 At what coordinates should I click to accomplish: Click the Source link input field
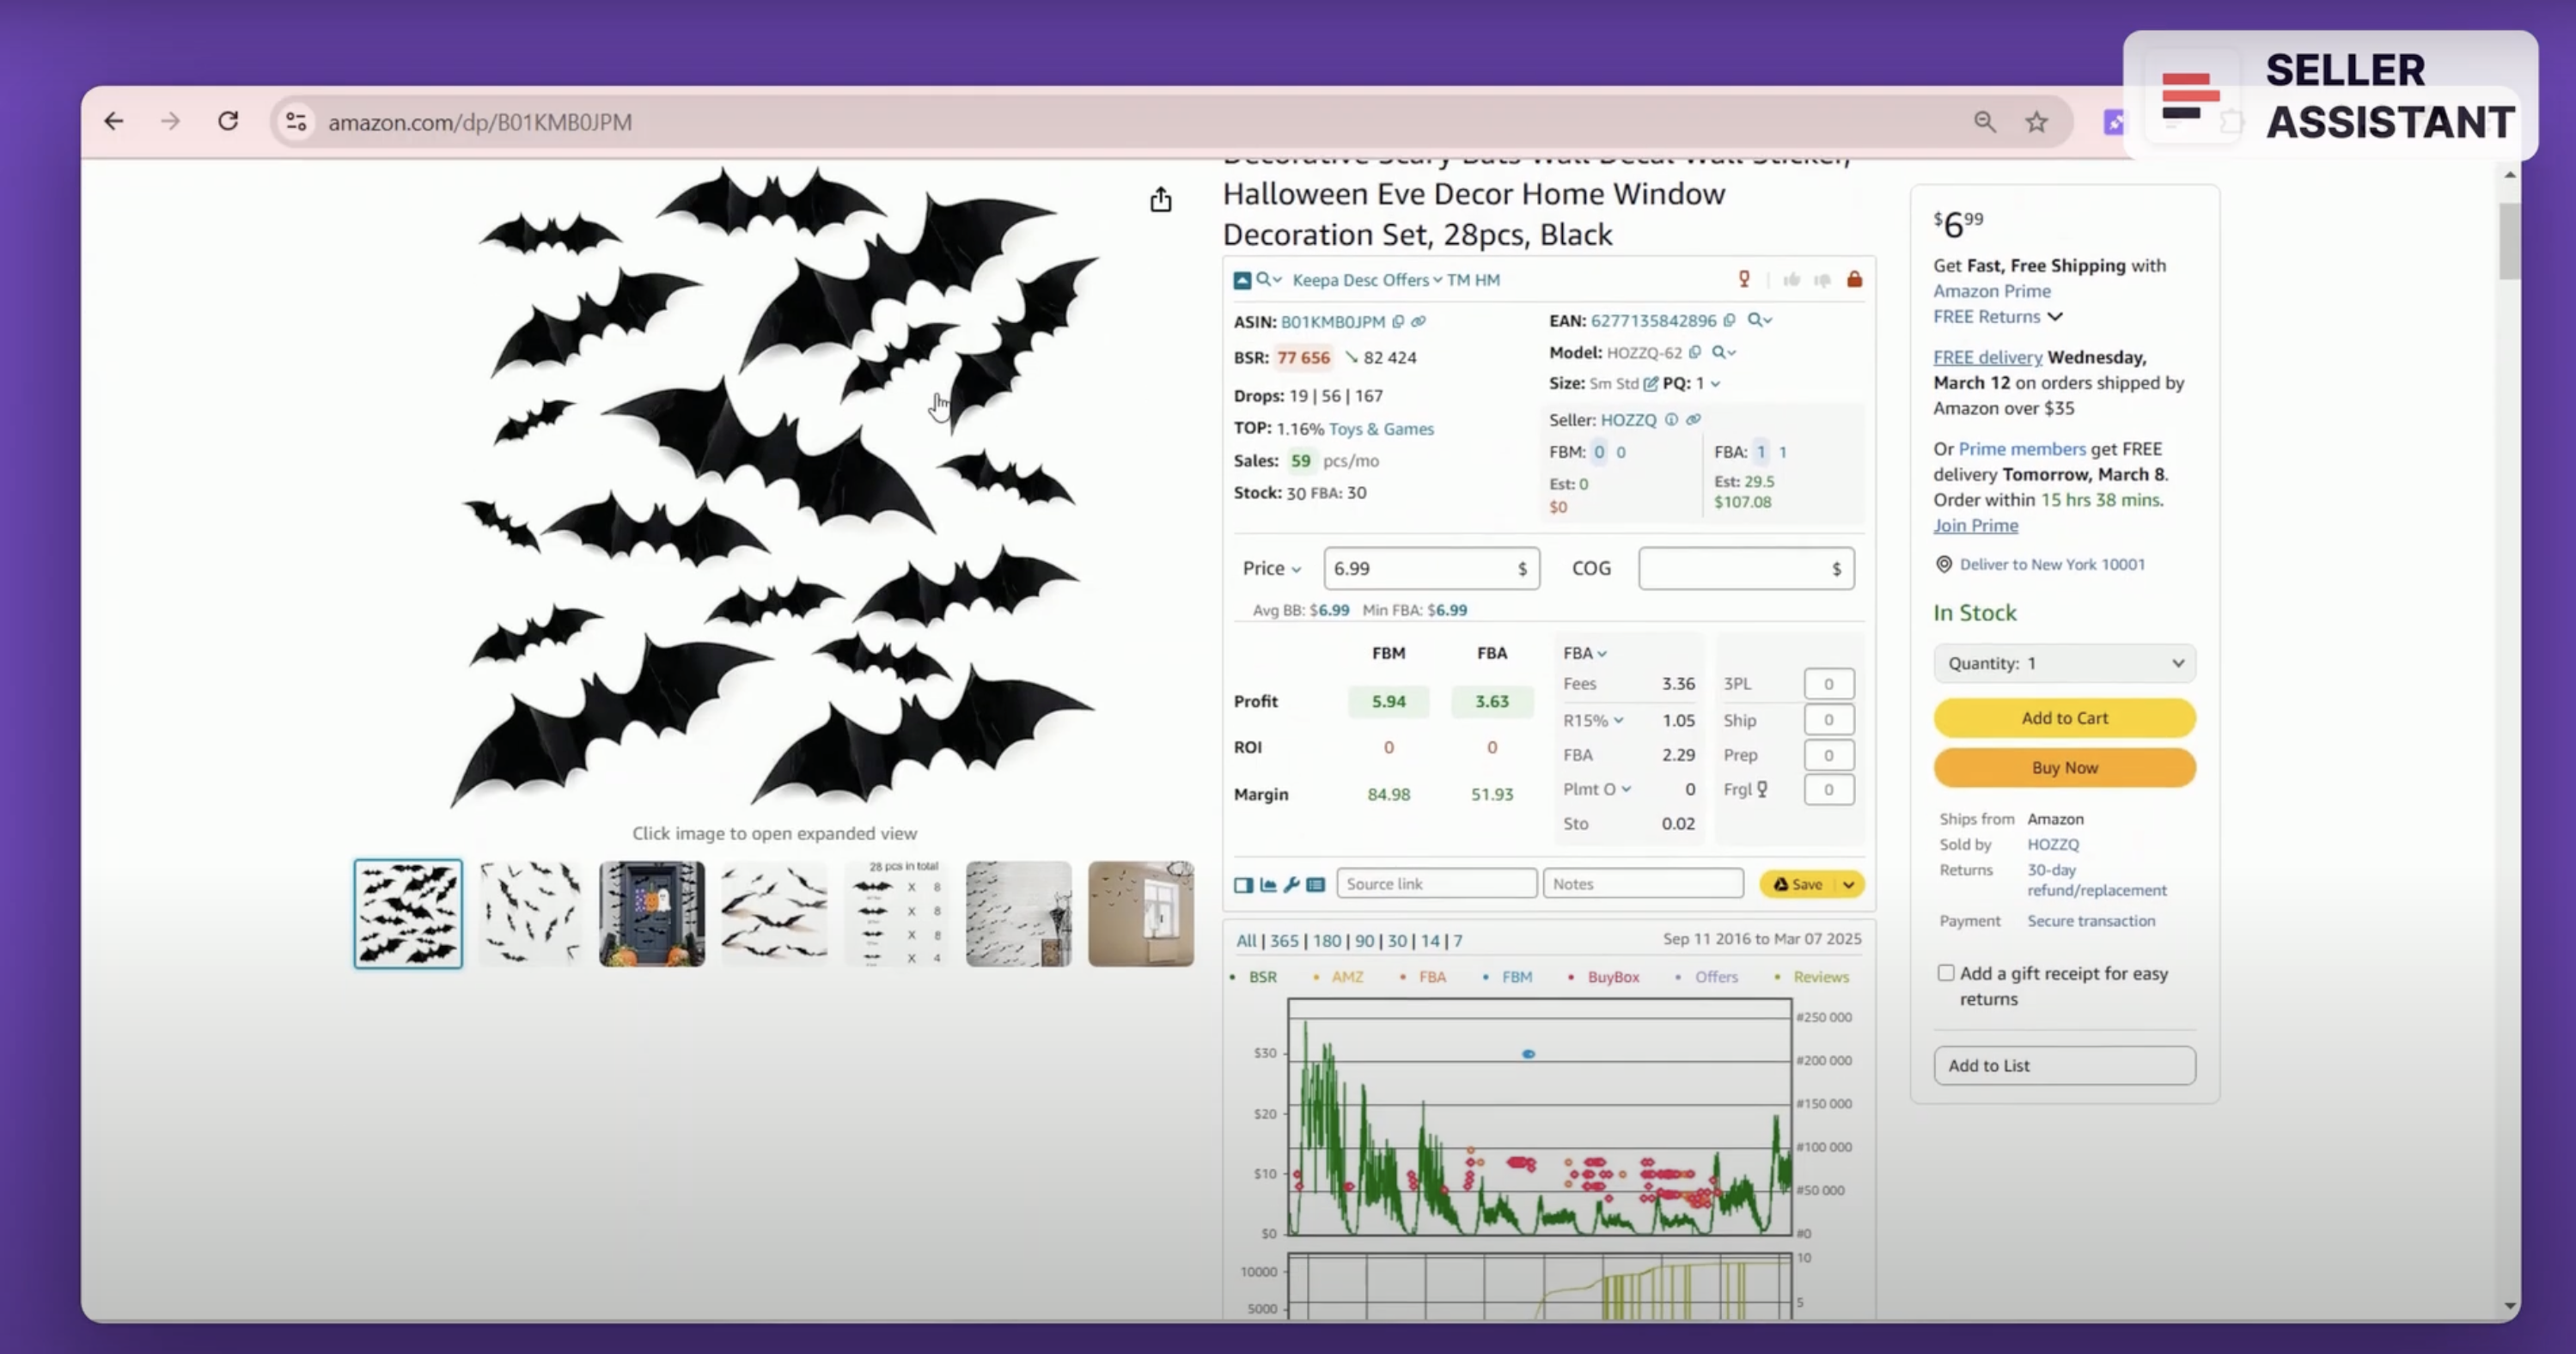pos(1436,884)
